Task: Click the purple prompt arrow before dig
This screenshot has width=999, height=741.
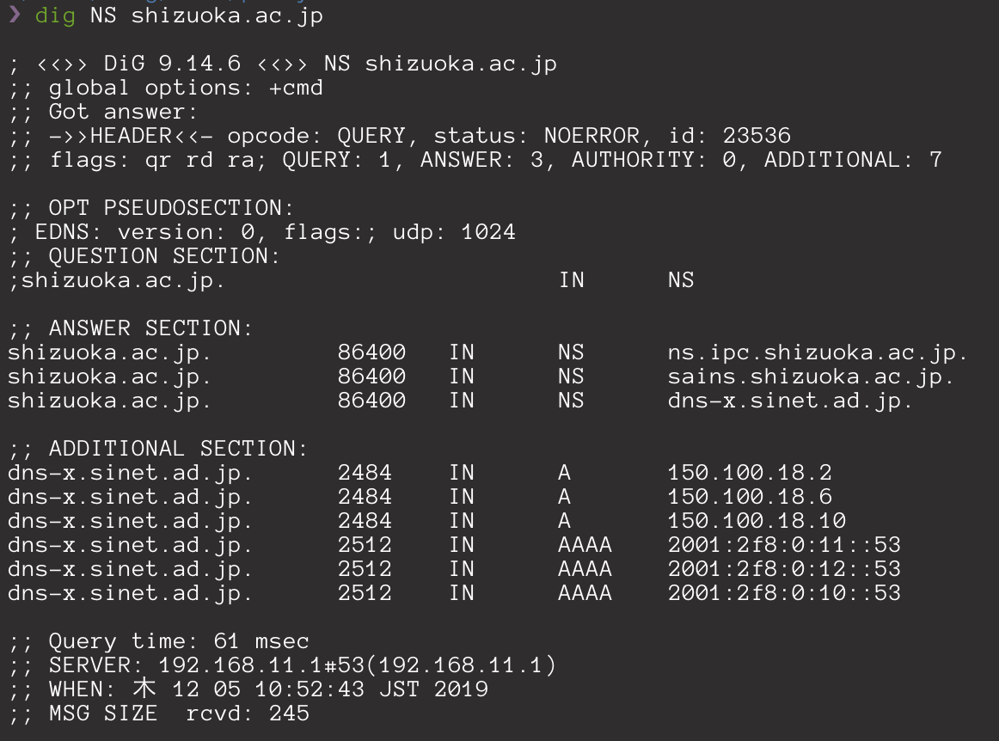Action: pos(14,15)
